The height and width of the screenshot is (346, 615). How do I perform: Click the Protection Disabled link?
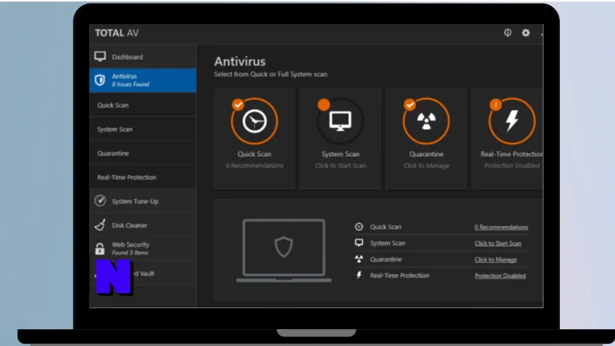500,275
